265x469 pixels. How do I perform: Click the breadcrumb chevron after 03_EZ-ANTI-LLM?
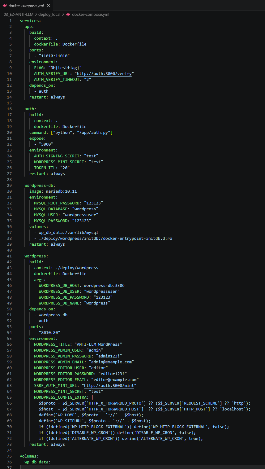(36, 14)
